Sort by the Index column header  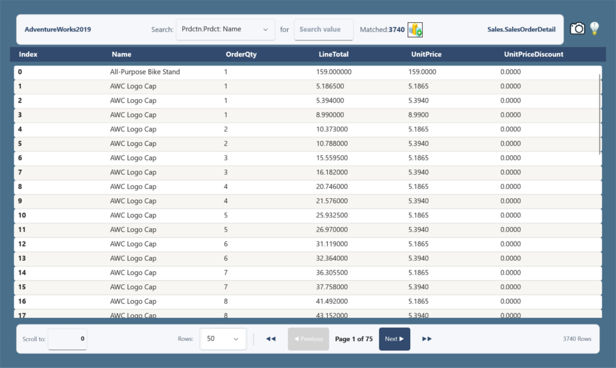[28, 54]
